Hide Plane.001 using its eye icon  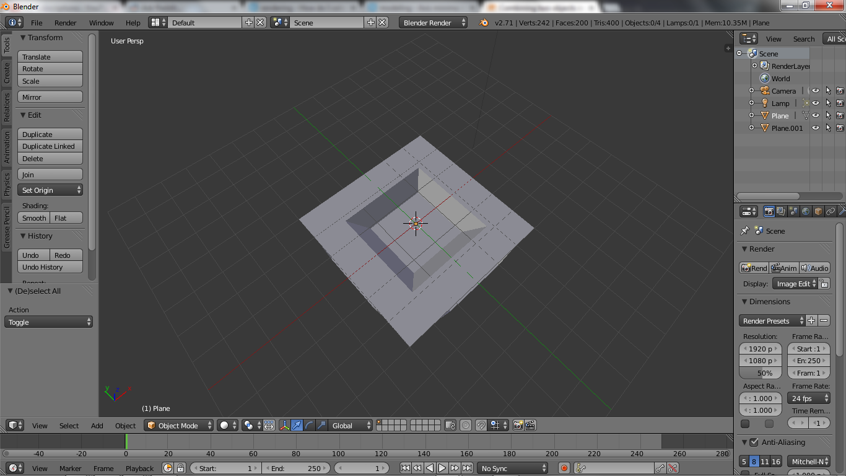point(816,128)
